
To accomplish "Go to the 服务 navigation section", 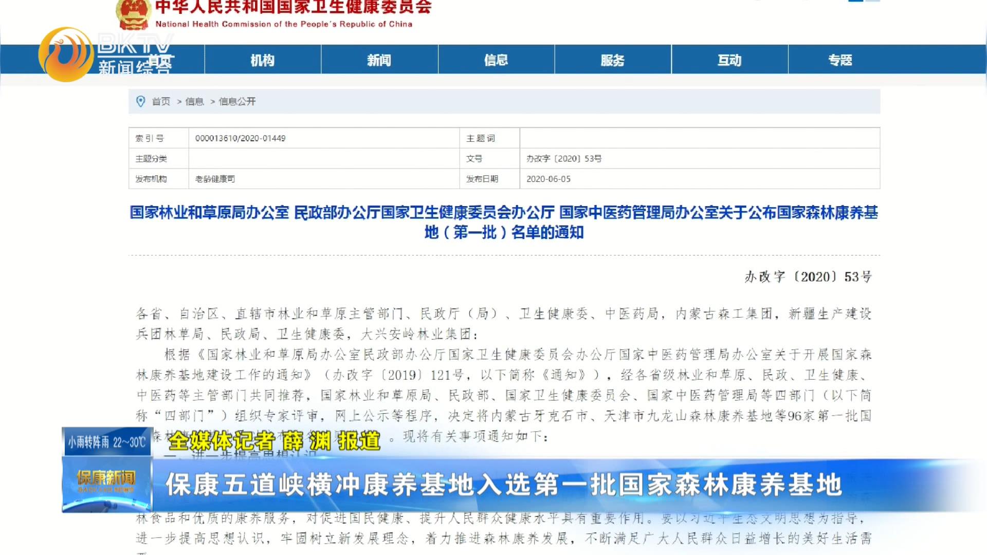I will coord(613,60).
